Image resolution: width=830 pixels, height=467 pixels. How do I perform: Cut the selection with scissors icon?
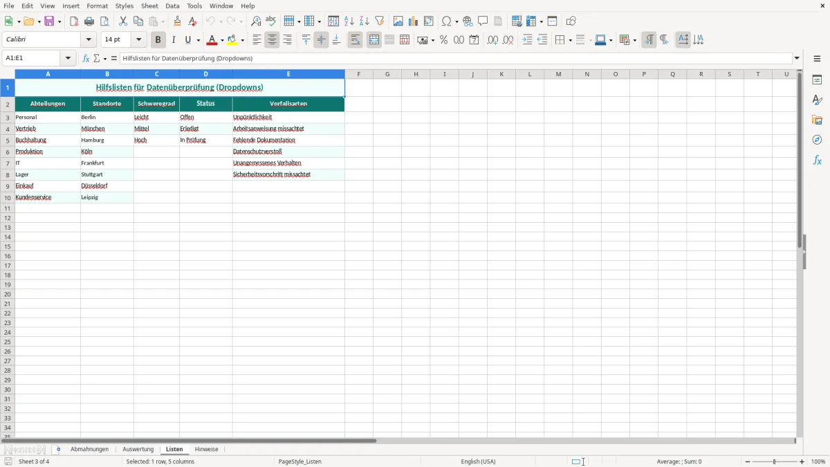point(123,21)
